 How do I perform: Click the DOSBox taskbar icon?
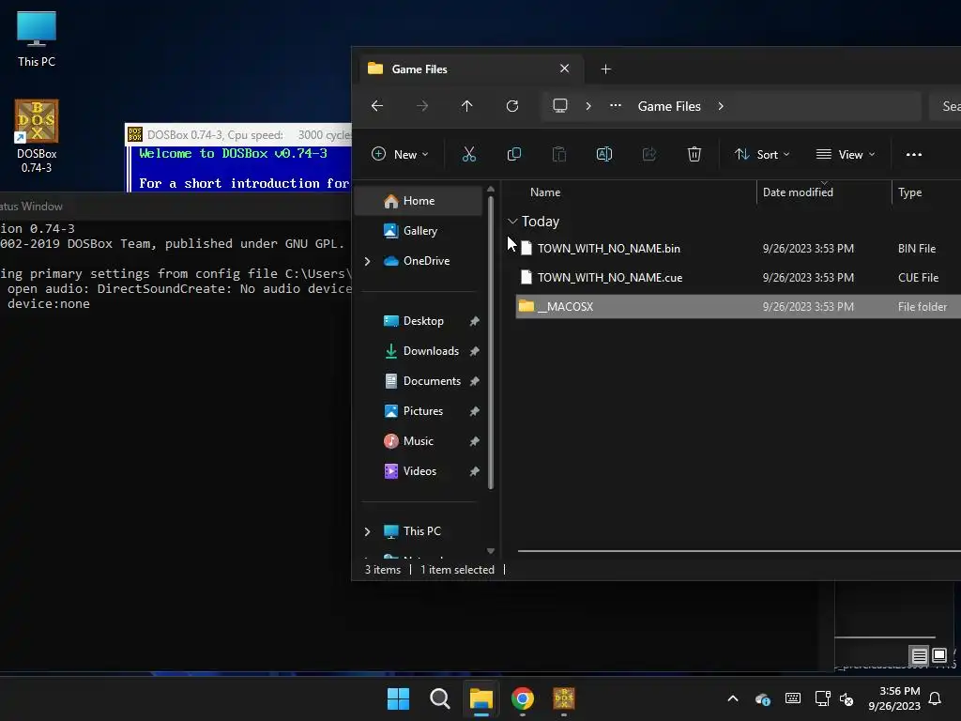point(564,698)
